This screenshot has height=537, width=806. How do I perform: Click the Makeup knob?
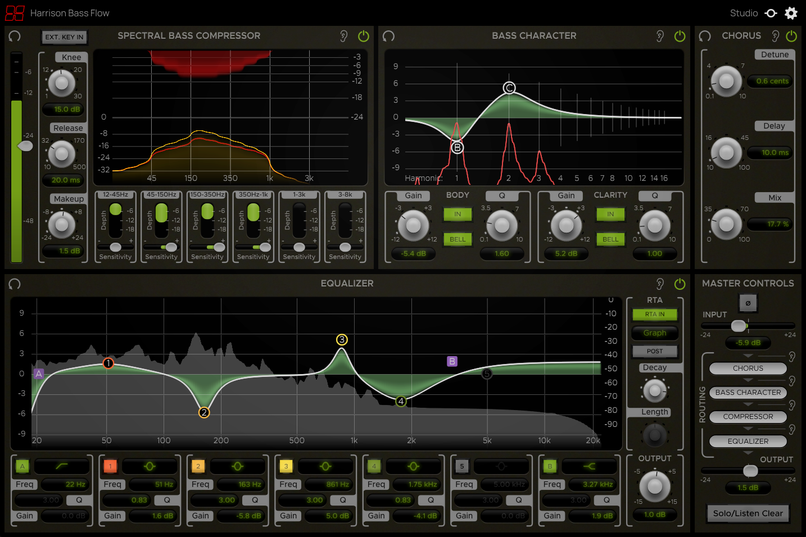(62, 225)
